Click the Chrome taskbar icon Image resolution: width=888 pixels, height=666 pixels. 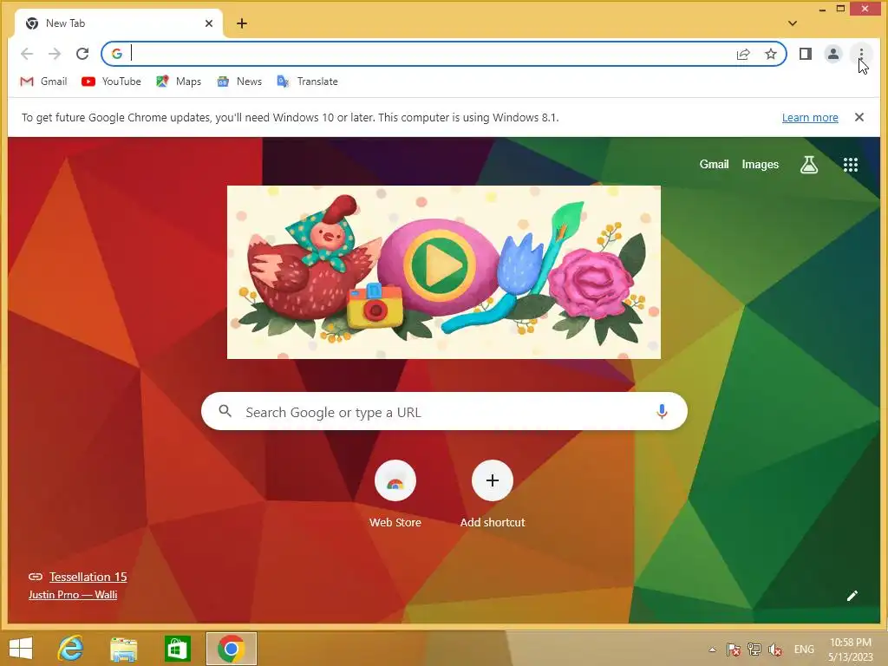point(231,649)
